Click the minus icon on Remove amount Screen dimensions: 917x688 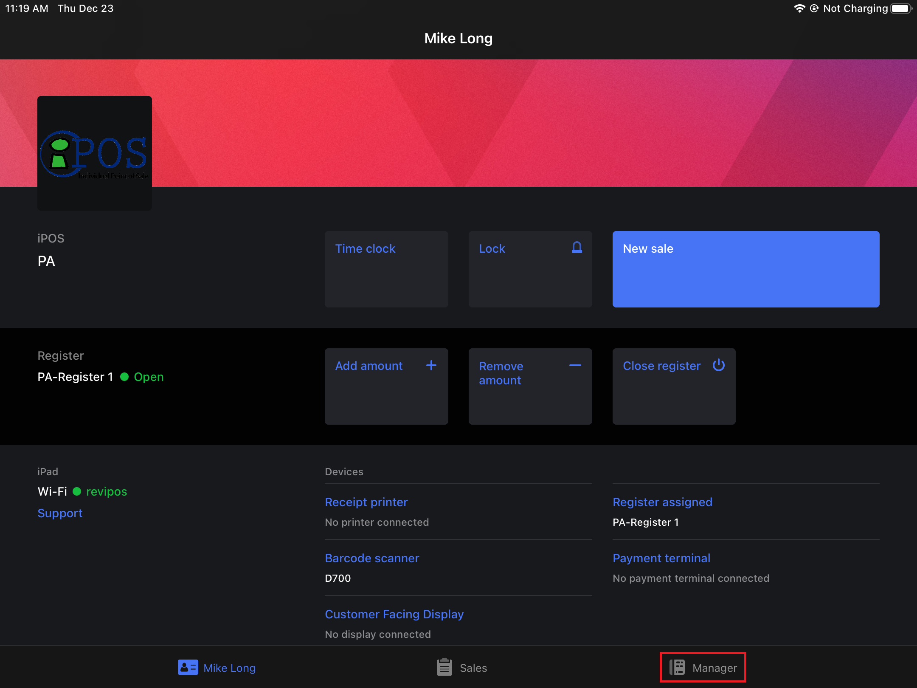(x=575, y=365)
